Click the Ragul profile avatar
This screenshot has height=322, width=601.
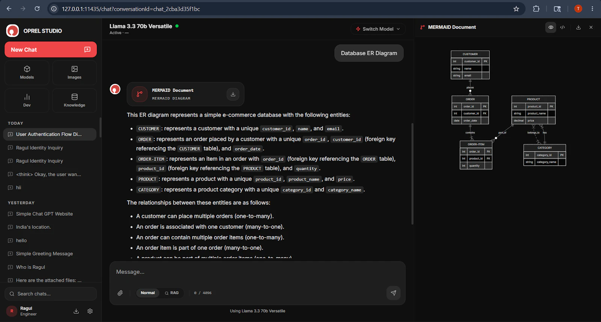[x=12, y=311]
